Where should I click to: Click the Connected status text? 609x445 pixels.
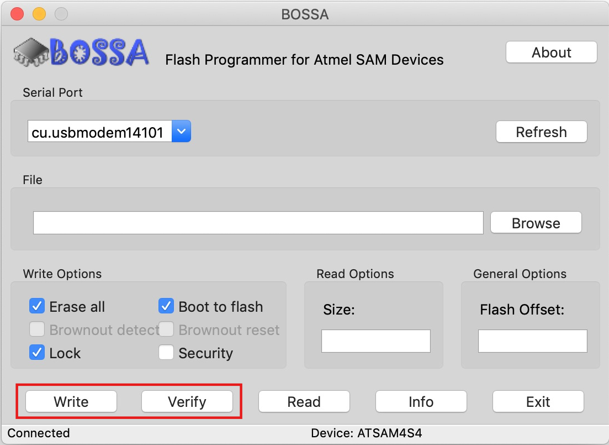point(39,433)
